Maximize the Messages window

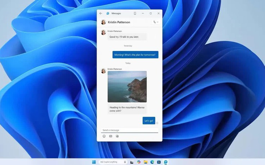coord(151,13)
